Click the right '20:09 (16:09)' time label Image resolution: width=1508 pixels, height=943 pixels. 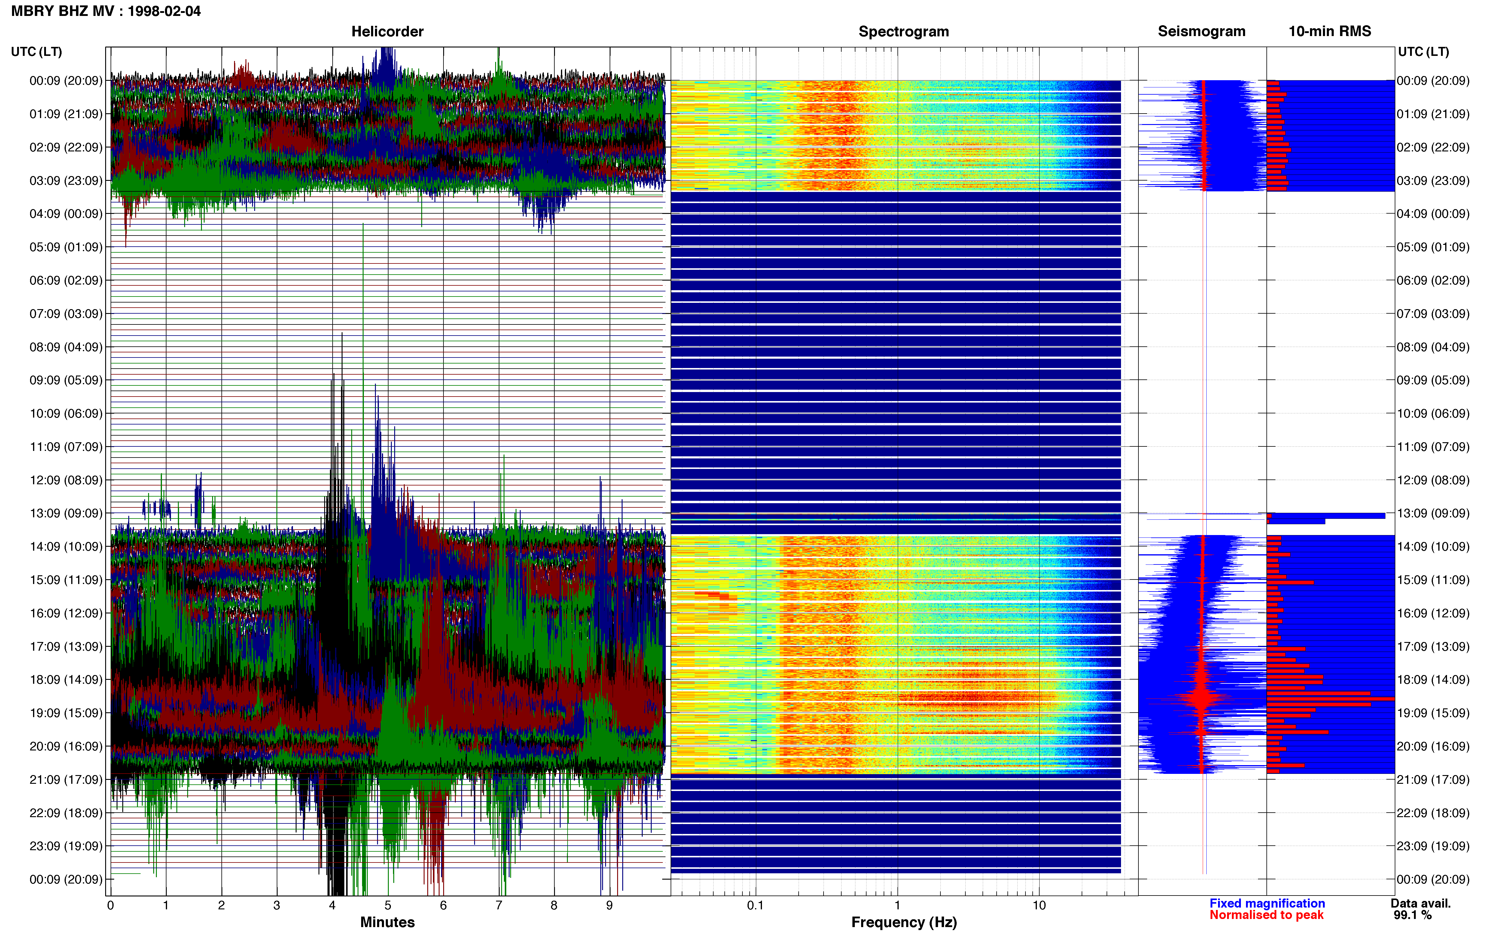click(1433, 747)
